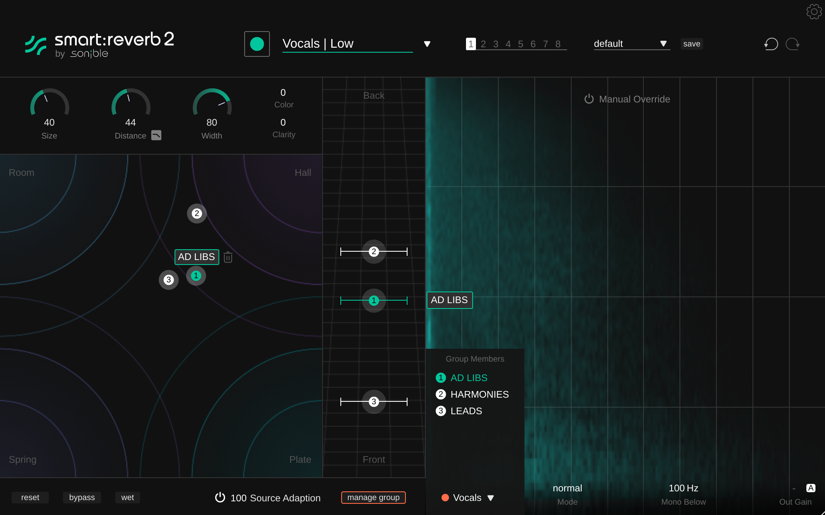Click the undo arrow icon

[771, 44]
